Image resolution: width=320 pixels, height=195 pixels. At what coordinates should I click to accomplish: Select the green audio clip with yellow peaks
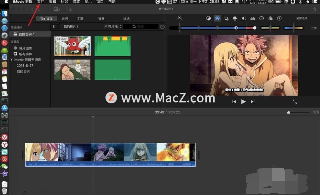tap(113, 46)
